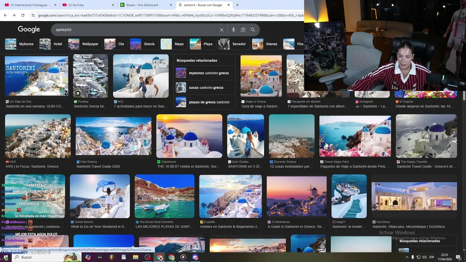Switch to the (1) YouTube tab
The width and height of the screenshot is (466, 262).
click(87, 5)
